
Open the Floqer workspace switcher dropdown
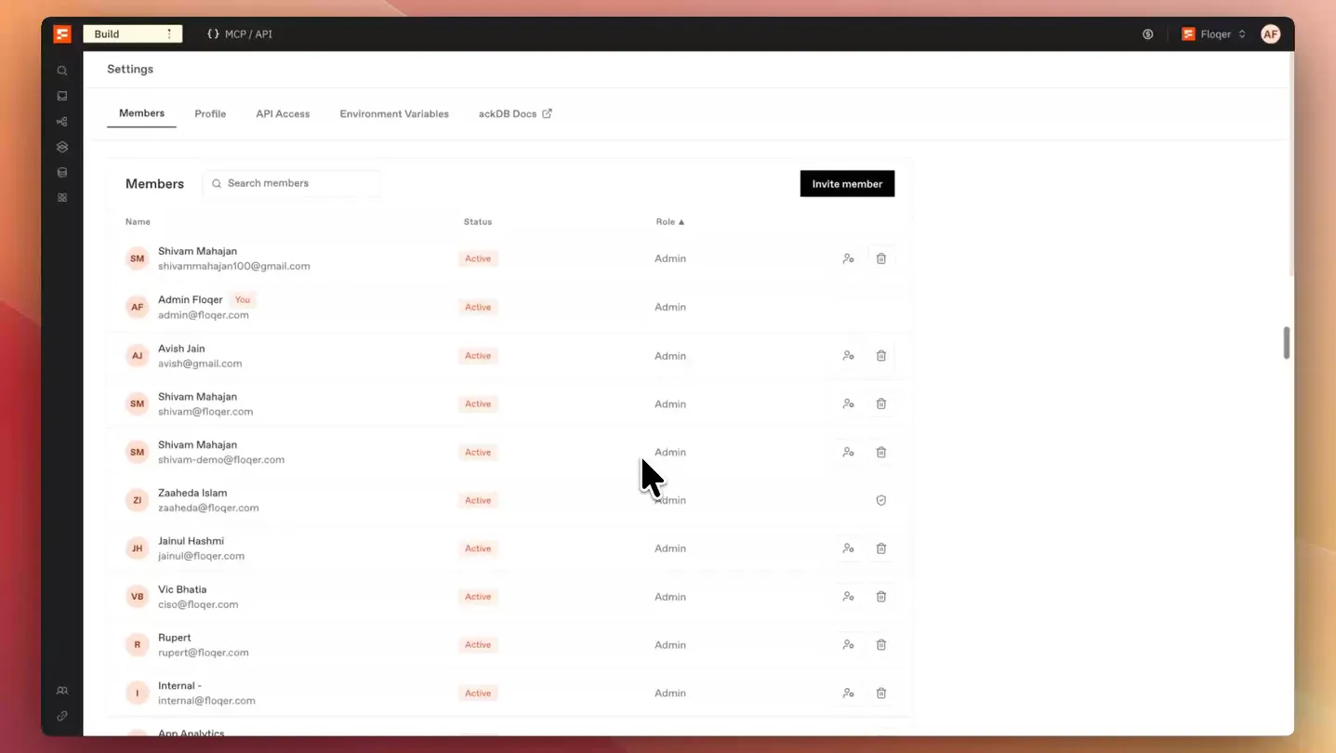point(1213,34)
